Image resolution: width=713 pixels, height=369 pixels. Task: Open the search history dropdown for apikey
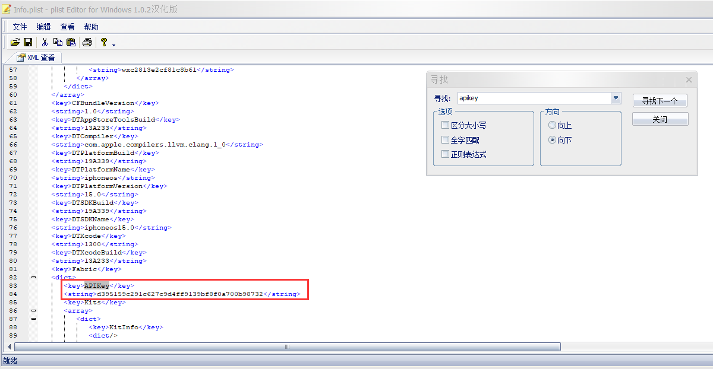pyautogui.click(x=616, y=98)
